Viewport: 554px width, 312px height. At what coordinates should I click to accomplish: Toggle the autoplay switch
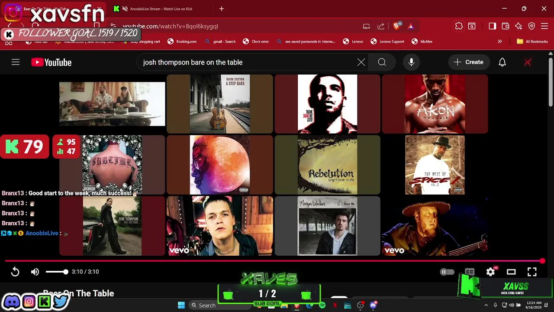[x=447, y=272]
